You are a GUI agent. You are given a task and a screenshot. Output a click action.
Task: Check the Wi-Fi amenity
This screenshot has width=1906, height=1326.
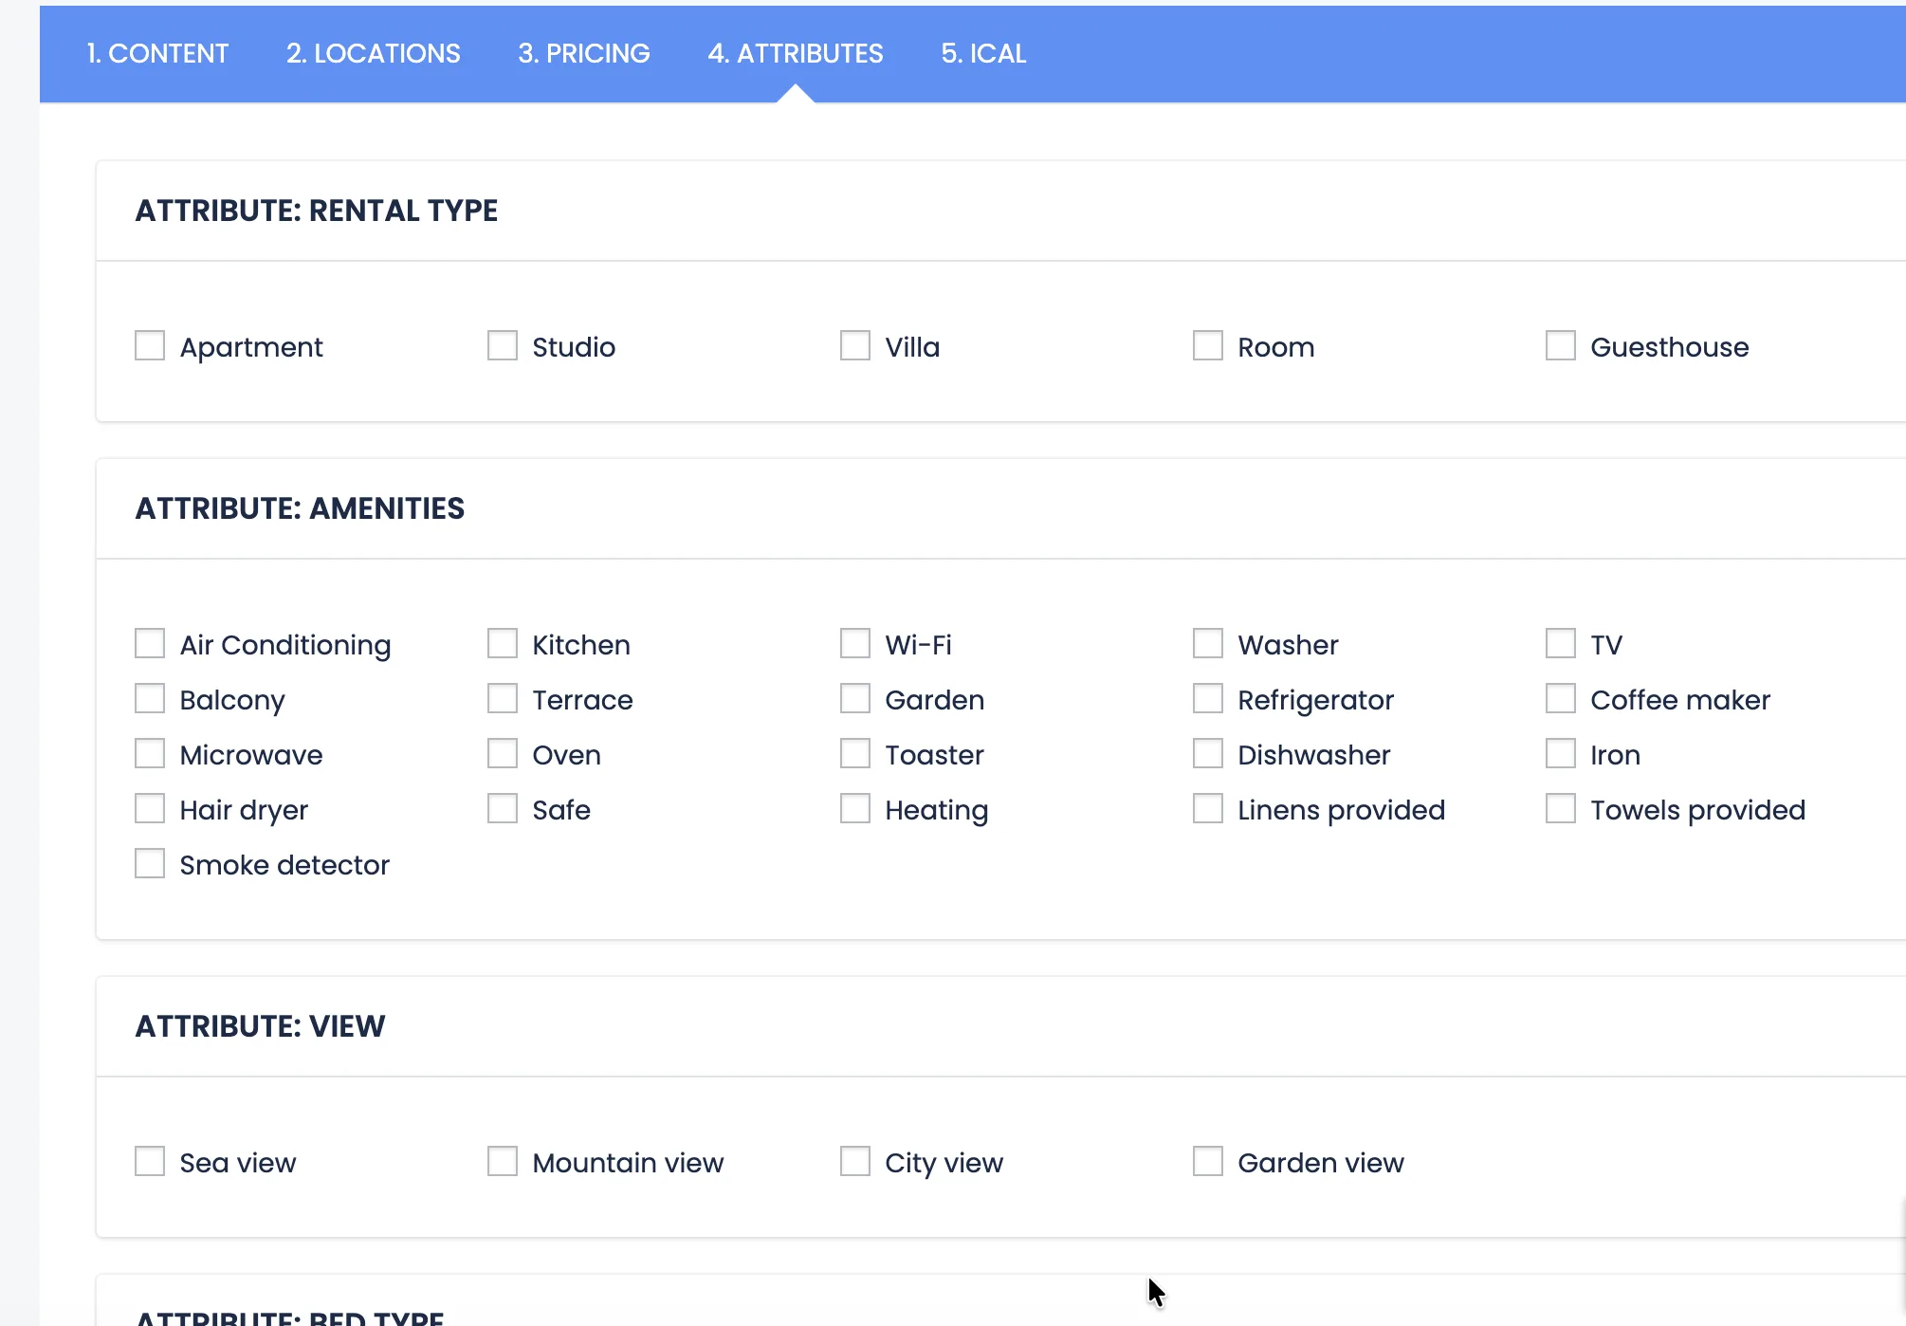(855, 643)
